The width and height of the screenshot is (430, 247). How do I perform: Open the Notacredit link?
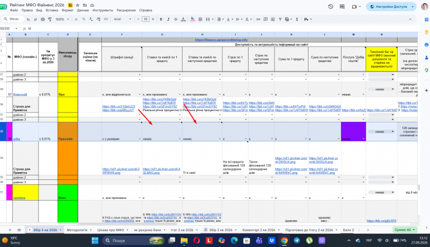click(x=20, y=94)
